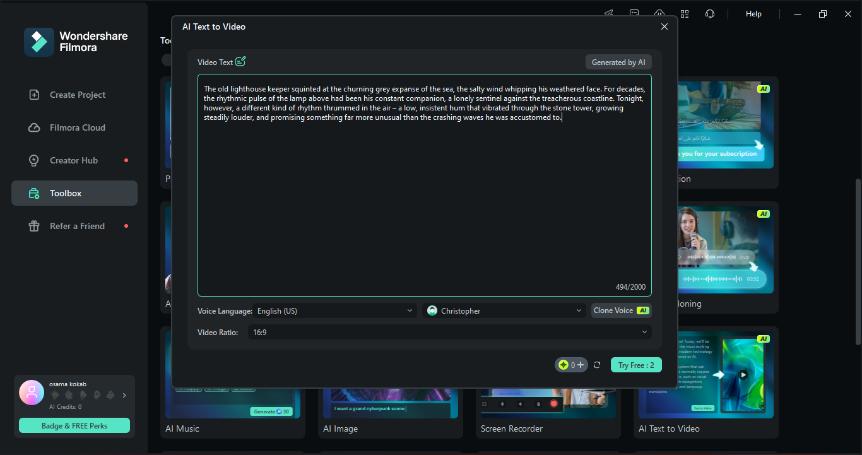The image size is (862, 455).
Task: Click the Generated by AI button
Action: [x=618, y=62]
